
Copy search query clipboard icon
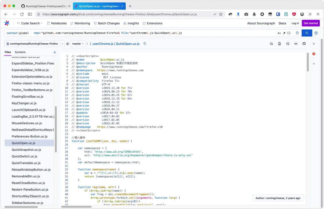(x=297, y=33)
